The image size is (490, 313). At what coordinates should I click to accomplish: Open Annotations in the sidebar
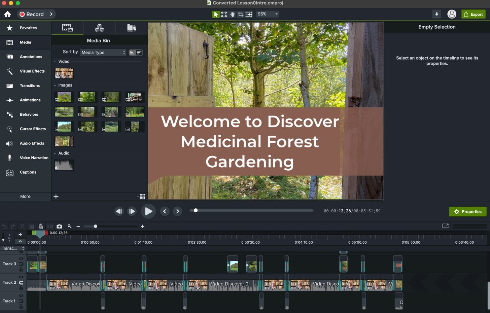(x=26, y=57)
